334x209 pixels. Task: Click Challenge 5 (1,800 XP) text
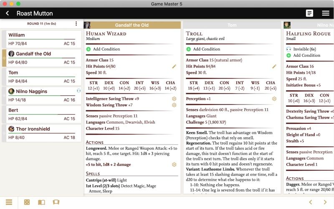coord(206,122)
